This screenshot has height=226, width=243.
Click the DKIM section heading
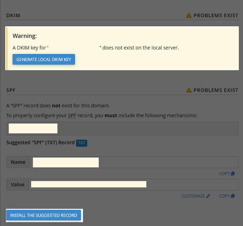(x=13, y=15)
